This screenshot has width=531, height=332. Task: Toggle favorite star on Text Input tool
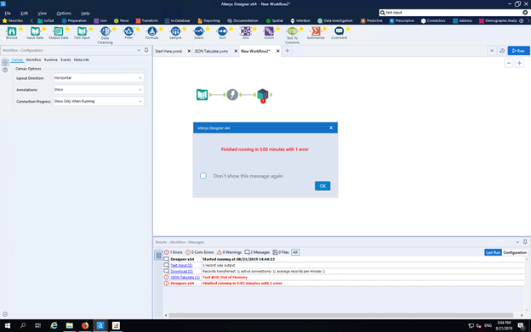click(x=91, y=29)
